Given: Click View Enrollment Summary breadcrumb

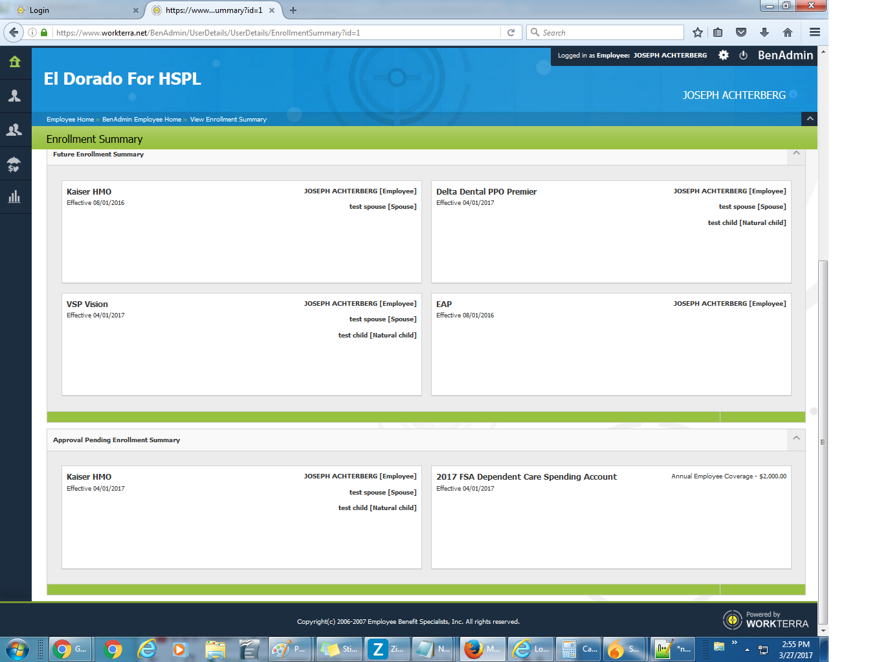Looking at the screenshot, I should 228,120.
